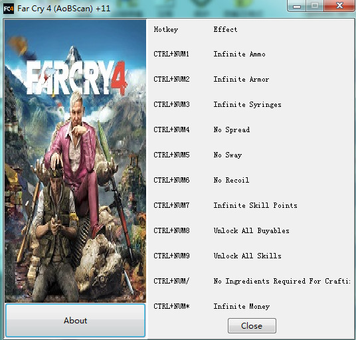Click the 'CTRL+NUM*' hotkey label
Screen dimensions: 356x340
click(x=171, y=306)
